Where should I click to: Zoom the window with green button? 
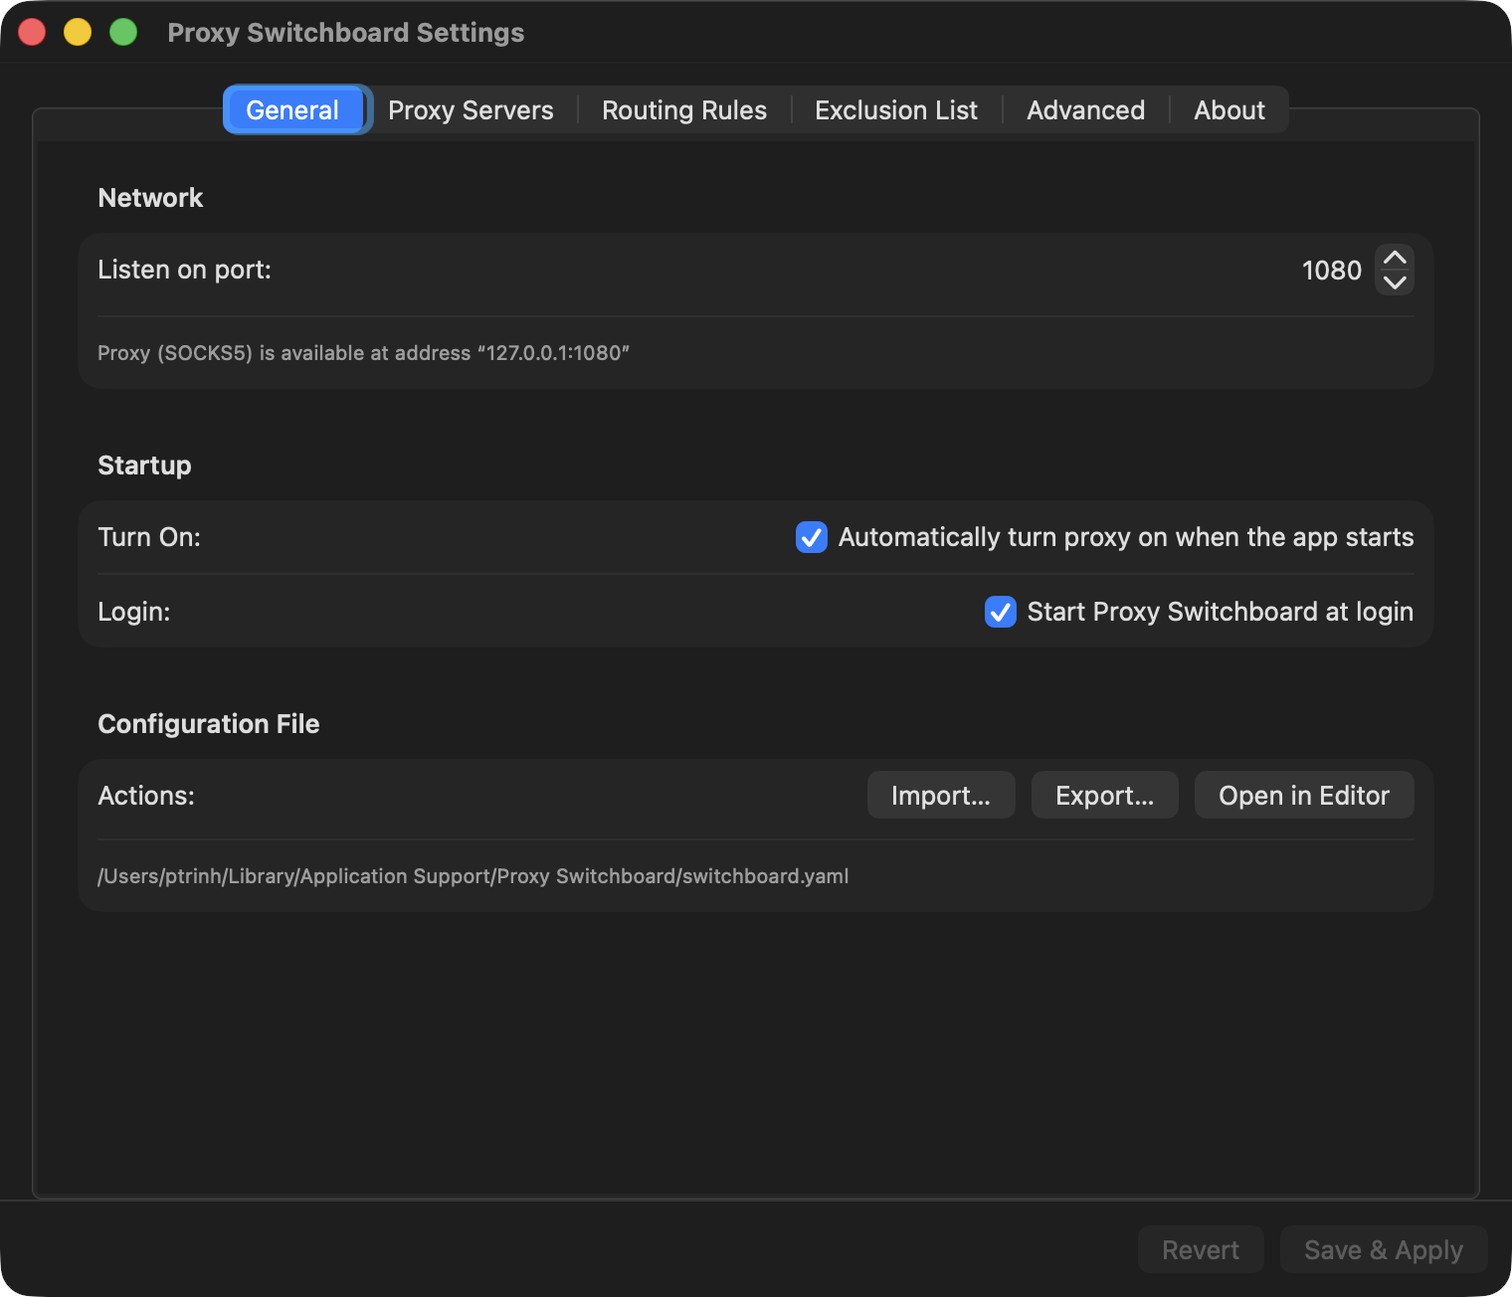123,32
